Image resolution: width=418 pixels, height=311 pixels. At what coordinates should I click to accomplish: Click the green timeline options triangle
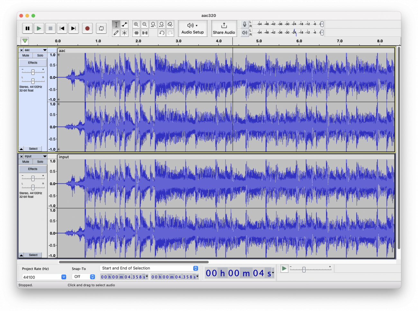(x=25, y=41)
